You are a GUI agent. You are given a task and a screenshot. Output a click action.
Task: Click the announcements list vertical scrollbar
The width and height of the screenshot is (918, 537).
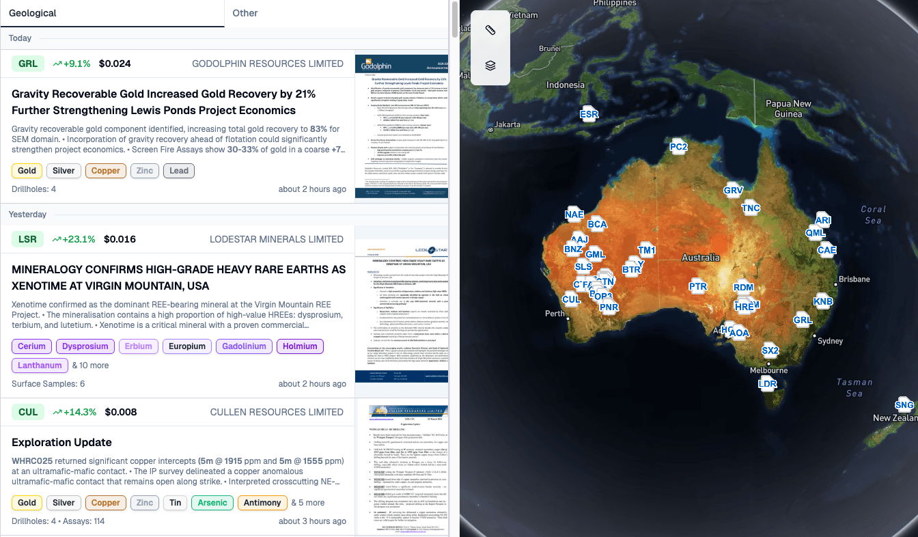pyautogui.click(x=454, y=20)
